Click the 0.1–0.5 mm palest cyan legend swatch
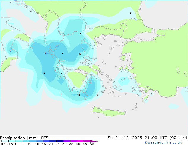This screenshot has height=145, width=188. coord(5,141)
